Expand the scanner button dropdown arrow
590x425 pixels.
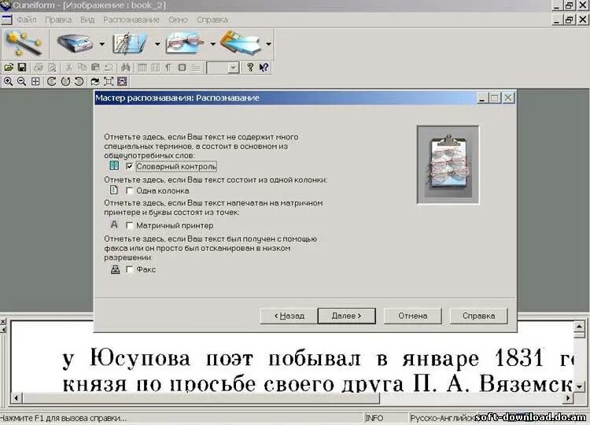pyautogui.click(x=102, y=44)
